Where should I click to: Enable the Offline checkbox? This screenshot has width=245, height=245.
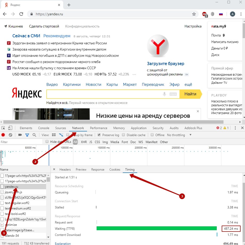tap(152, 135)
